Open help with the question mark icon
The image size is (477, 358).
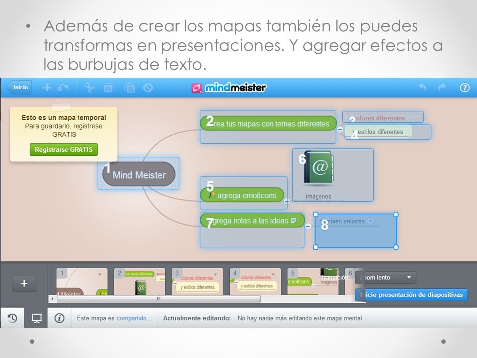pos(464,88)
